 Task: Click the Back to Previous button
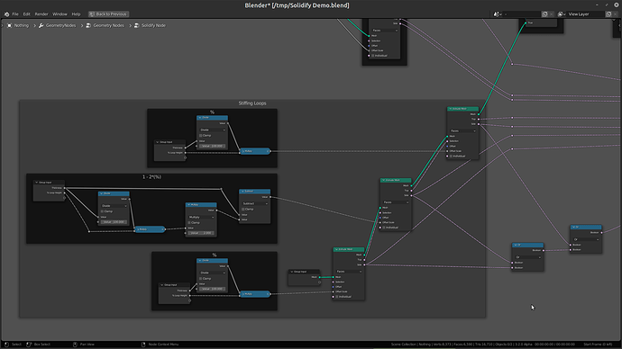click(x=108, y=13)
